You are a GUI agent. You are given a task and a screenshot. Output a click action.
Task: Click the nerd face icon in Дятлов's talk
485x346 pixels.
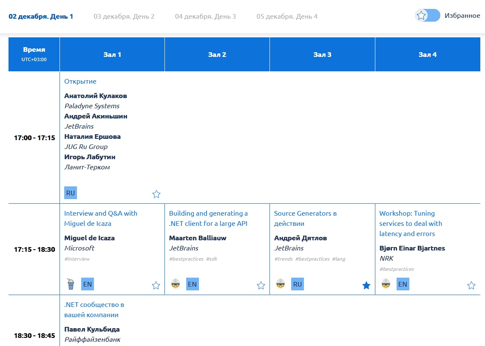click(x=281, y=284)
